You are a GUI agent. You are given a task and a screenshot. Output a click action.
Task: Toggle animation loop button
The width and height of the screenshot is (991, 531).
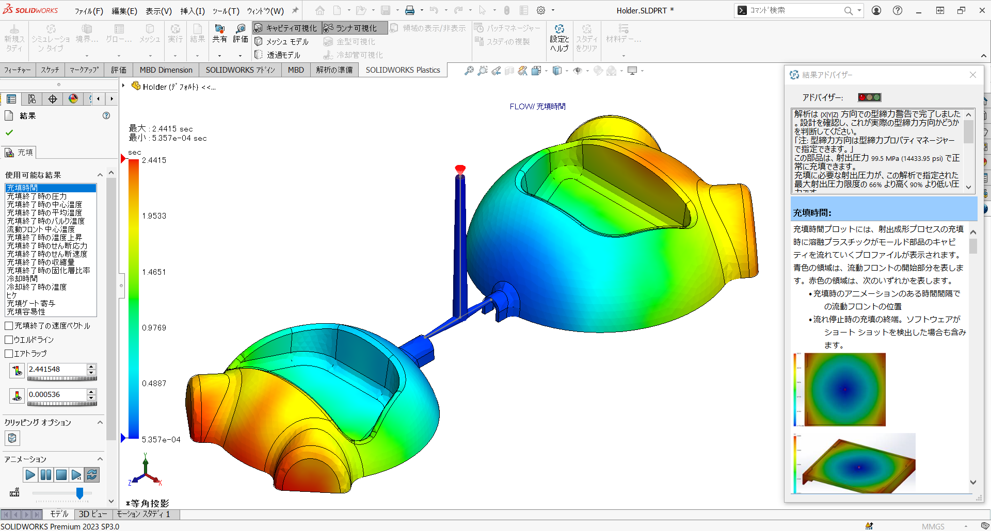coord(92,475)
